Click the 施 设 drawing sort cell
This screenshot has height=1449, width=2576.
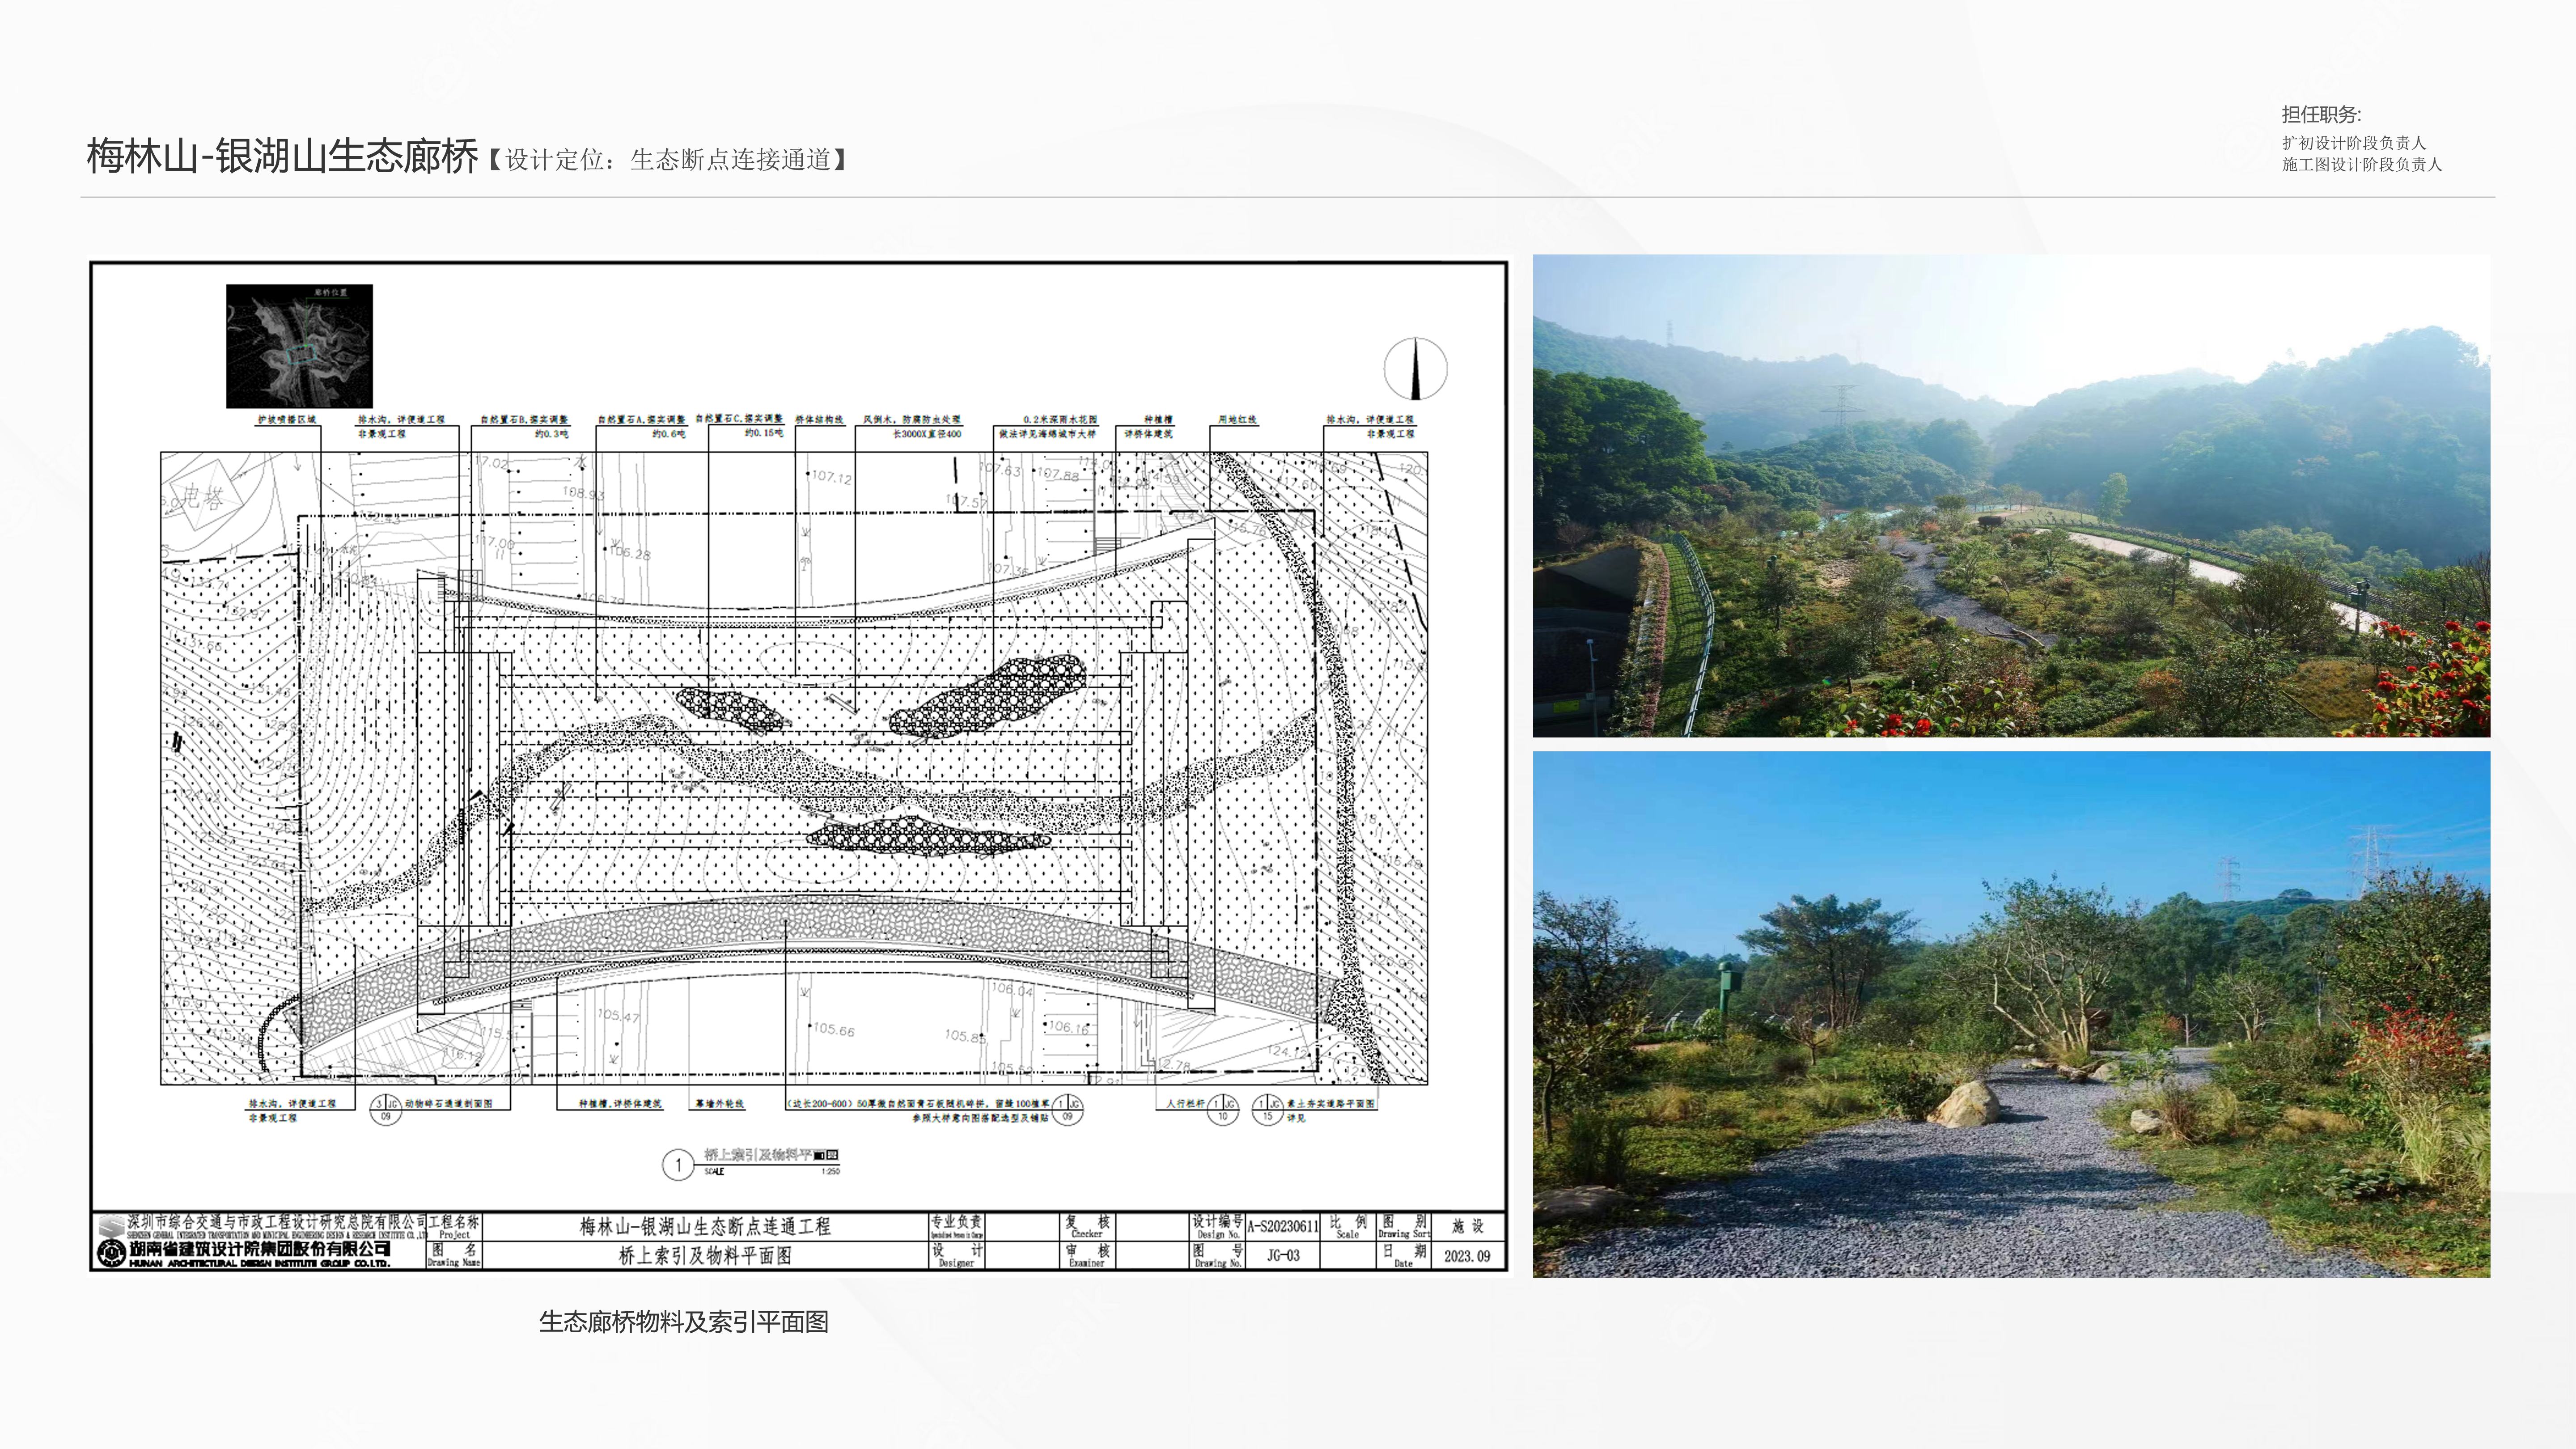click(1467, 1227)
